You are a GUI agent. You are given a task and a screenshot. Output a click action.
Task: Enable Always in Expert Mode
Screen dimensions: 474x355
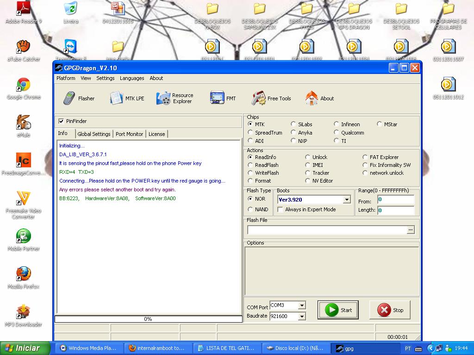280,209
